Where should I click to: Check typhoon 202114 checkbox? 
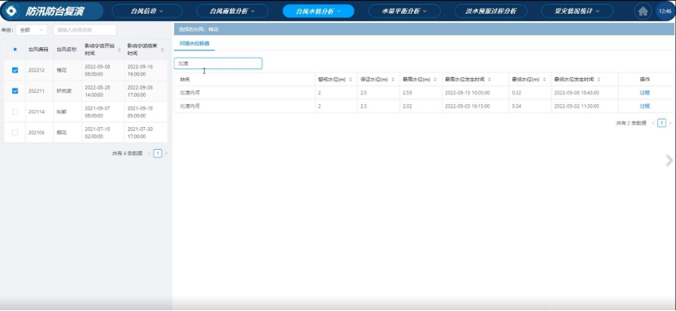point(15,112)
